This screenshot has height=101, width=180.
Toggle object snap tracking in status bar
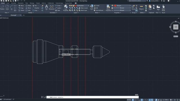pos(150,100)
